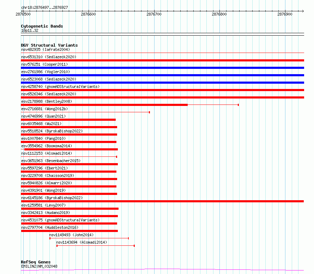
Task: Click the DGV Structural Variants track heading
Action: 49,45
